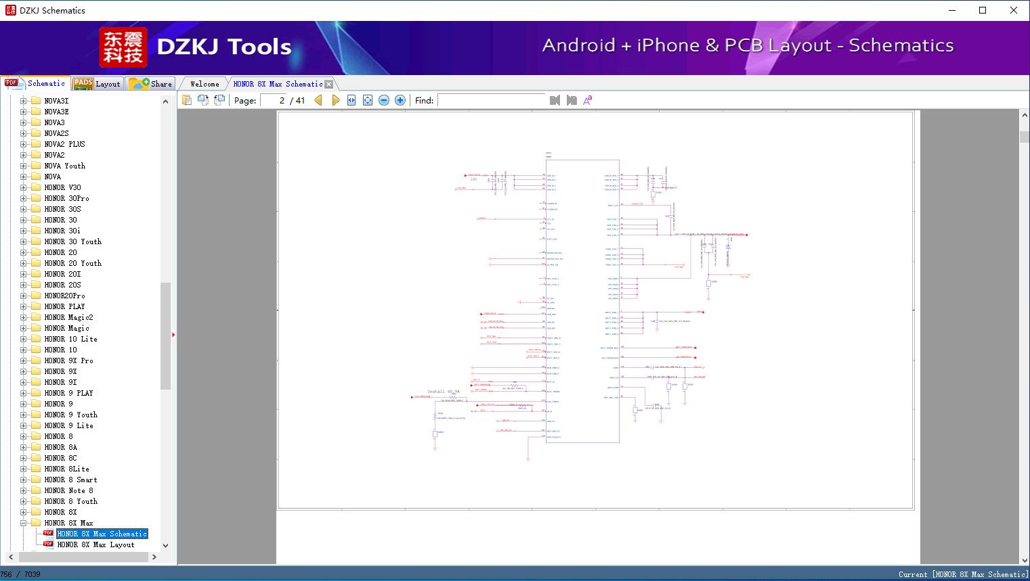Zoom in with the plus icon
The image size is (1030, 581).
coord(400,100)
